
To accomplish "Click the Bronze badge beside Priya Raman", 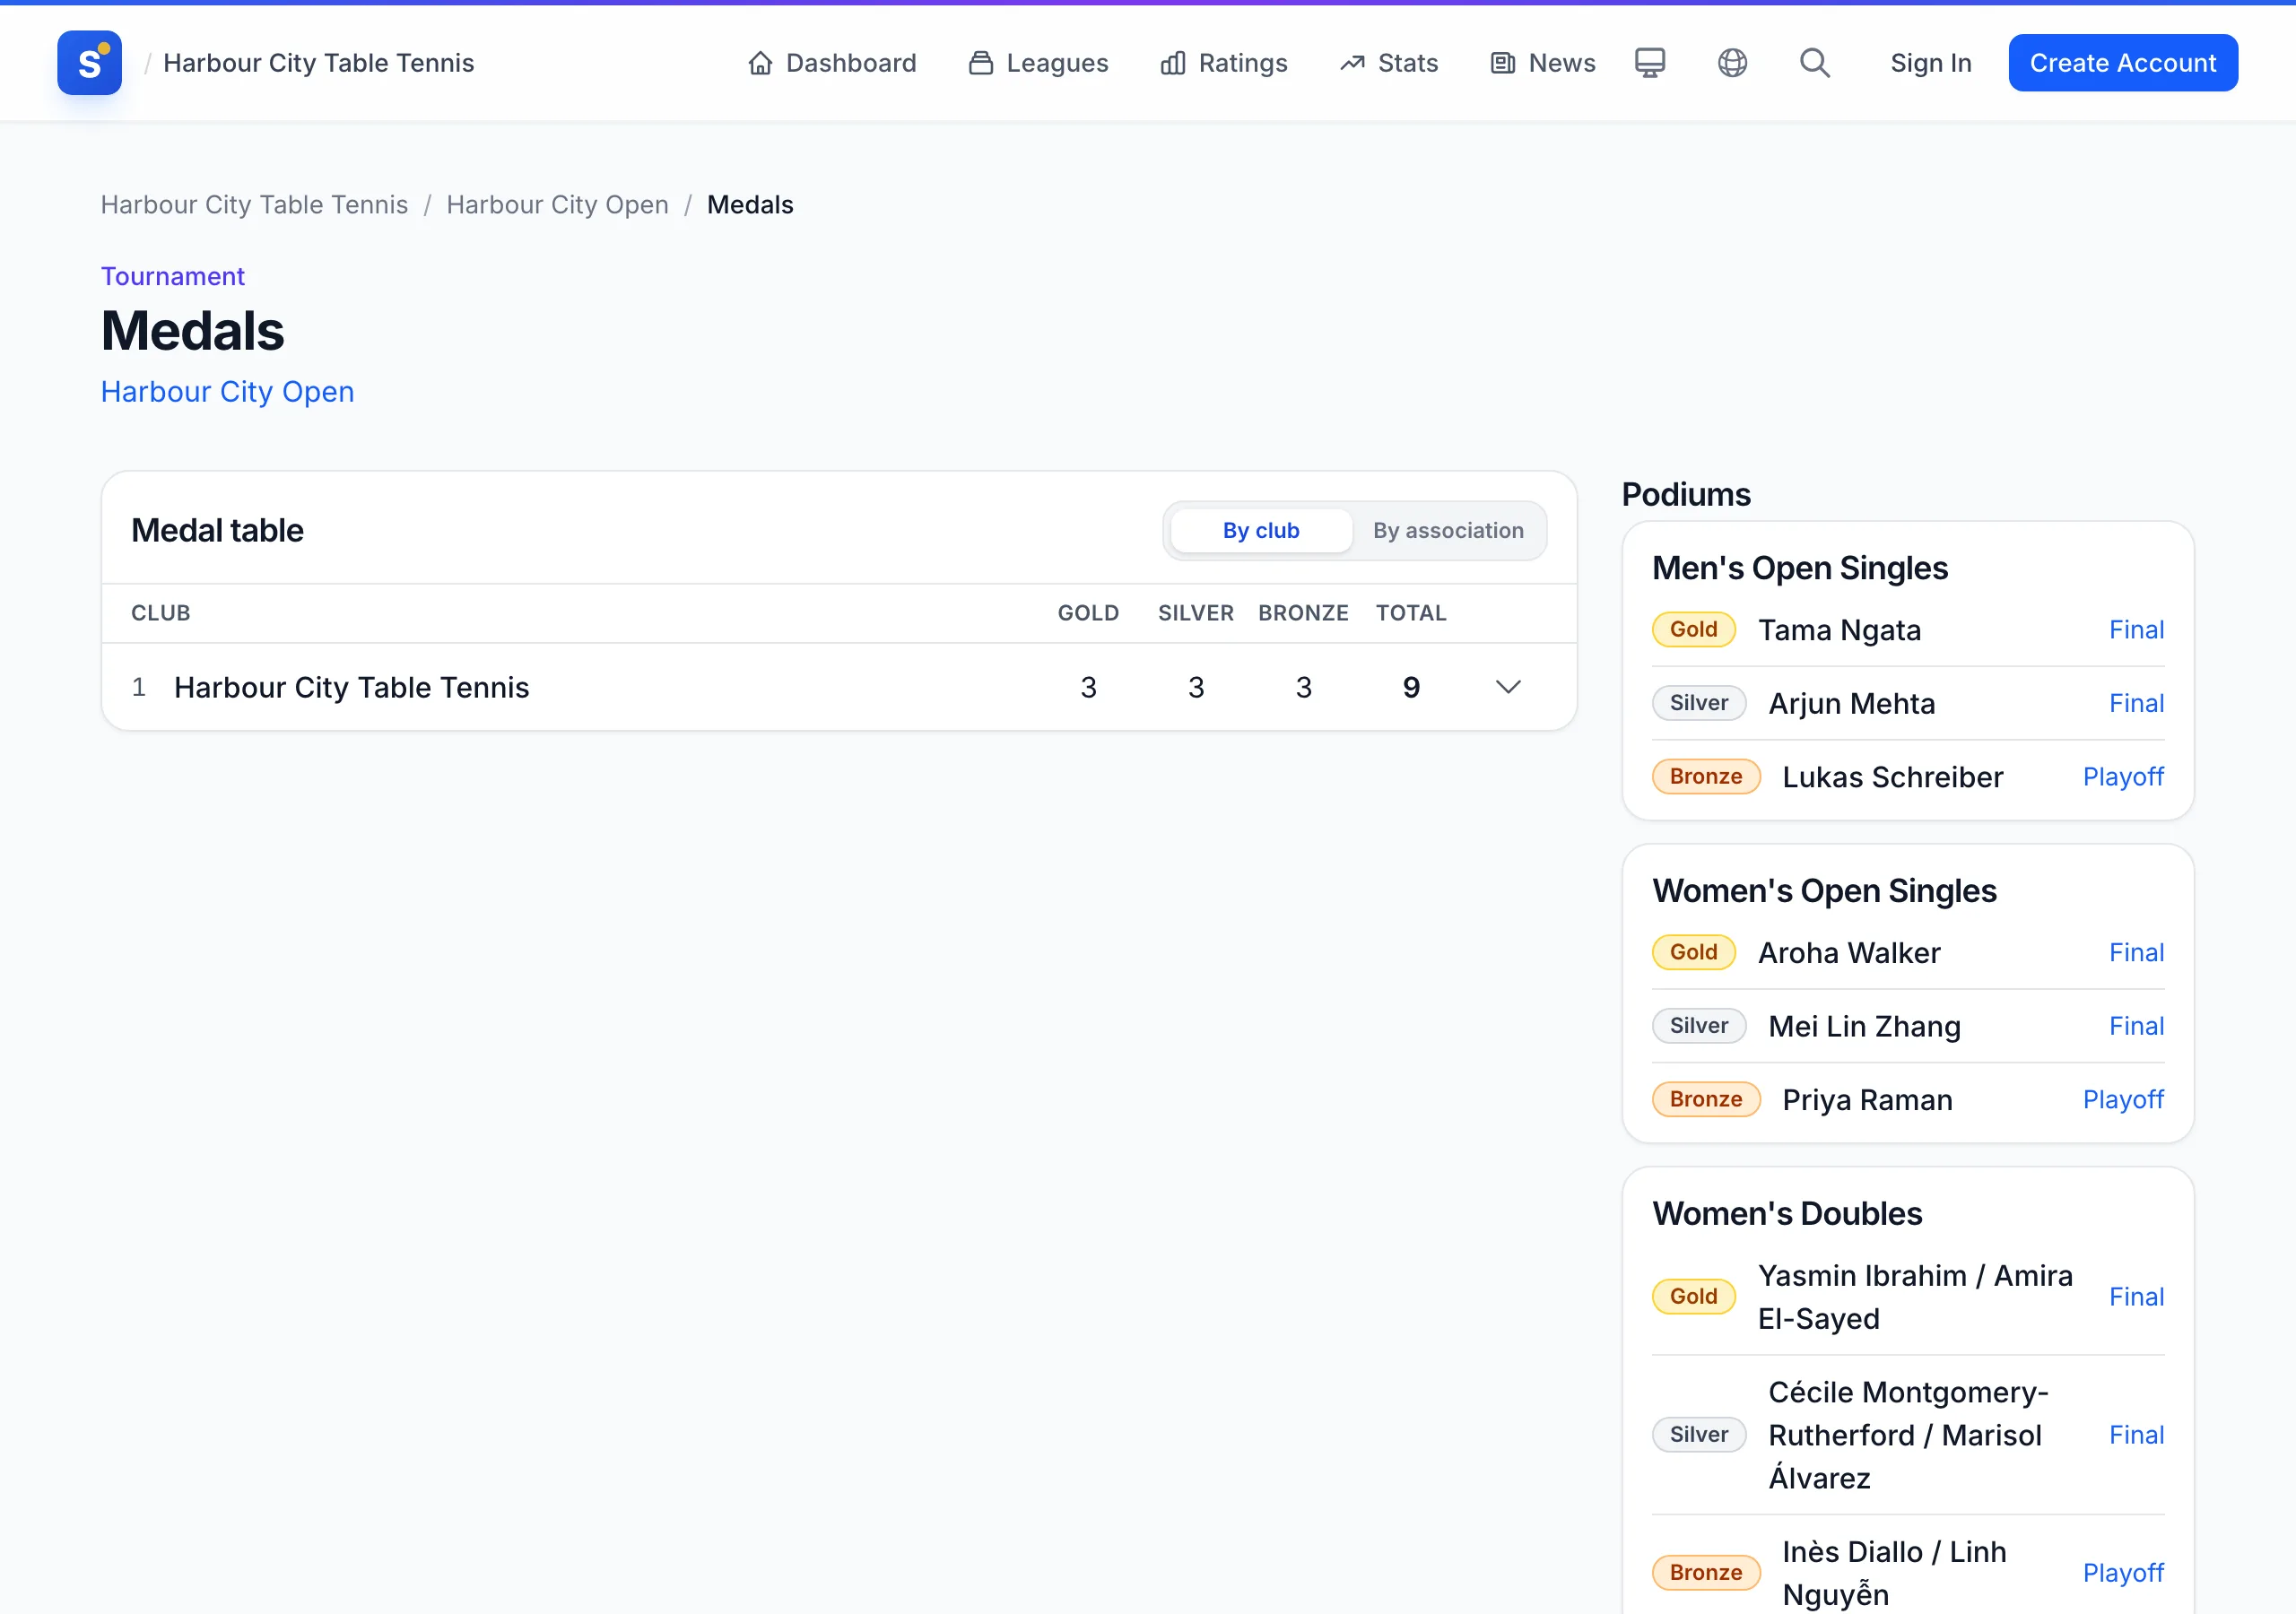I will [1706, 1099].
